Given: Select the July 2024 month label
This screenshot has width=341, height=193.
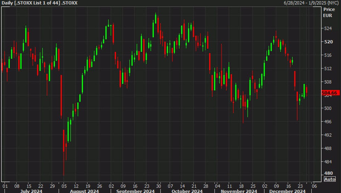Looking at the screenshot, I should click(x=31, y=191).
